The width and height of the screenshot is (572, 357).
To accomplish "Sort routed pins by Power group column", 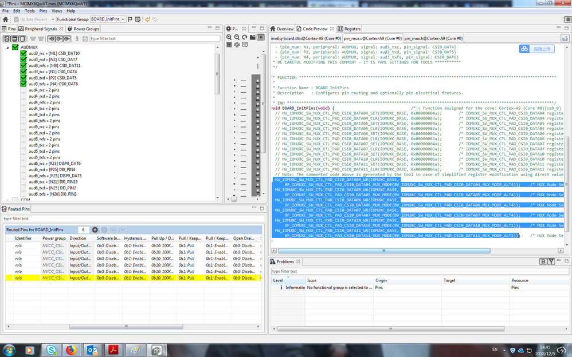I will click(x=54, y=238).
